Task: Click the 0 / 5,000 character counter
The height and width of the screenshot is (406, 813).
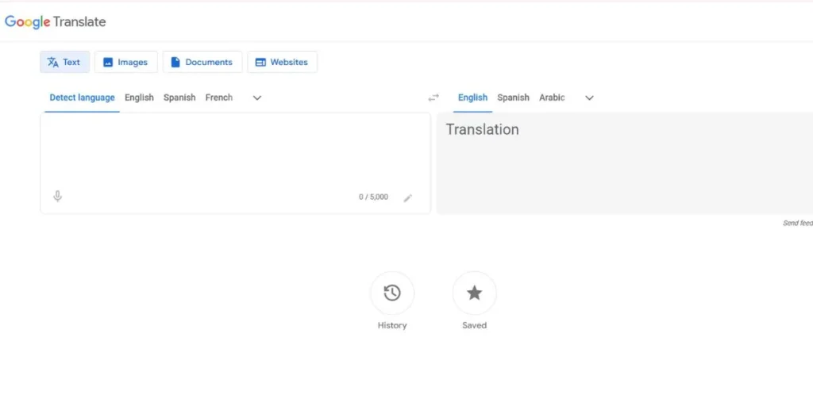Action: click(x=373, y=197)
